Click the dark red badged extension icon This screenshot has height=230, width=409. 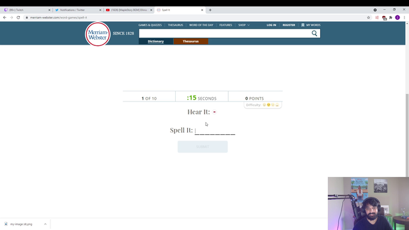pos(384,18)
